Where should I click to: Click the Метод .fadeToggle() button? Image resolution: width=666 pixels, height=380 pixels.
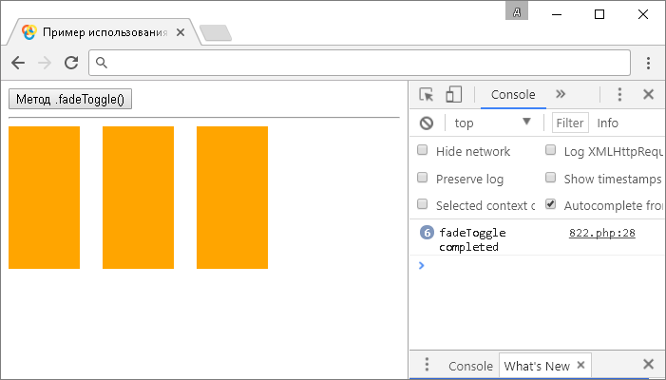[70, 99]
